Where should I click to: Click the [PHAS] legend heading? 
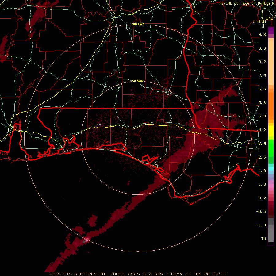(259, 21)
